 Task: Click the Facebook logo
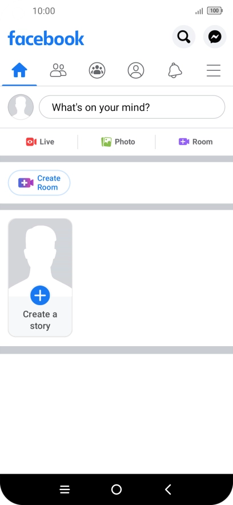coord(46,38)
